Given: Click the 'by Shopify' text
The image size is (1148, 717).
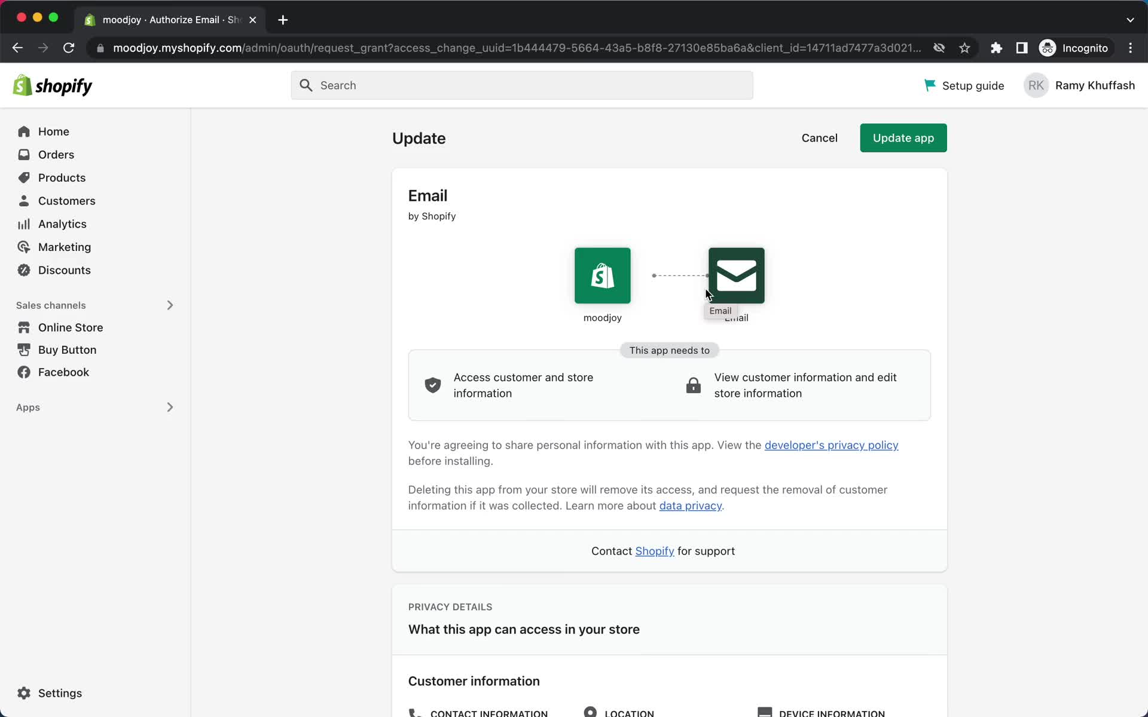Looking at the screenshot, I should (x=432, y=216).
